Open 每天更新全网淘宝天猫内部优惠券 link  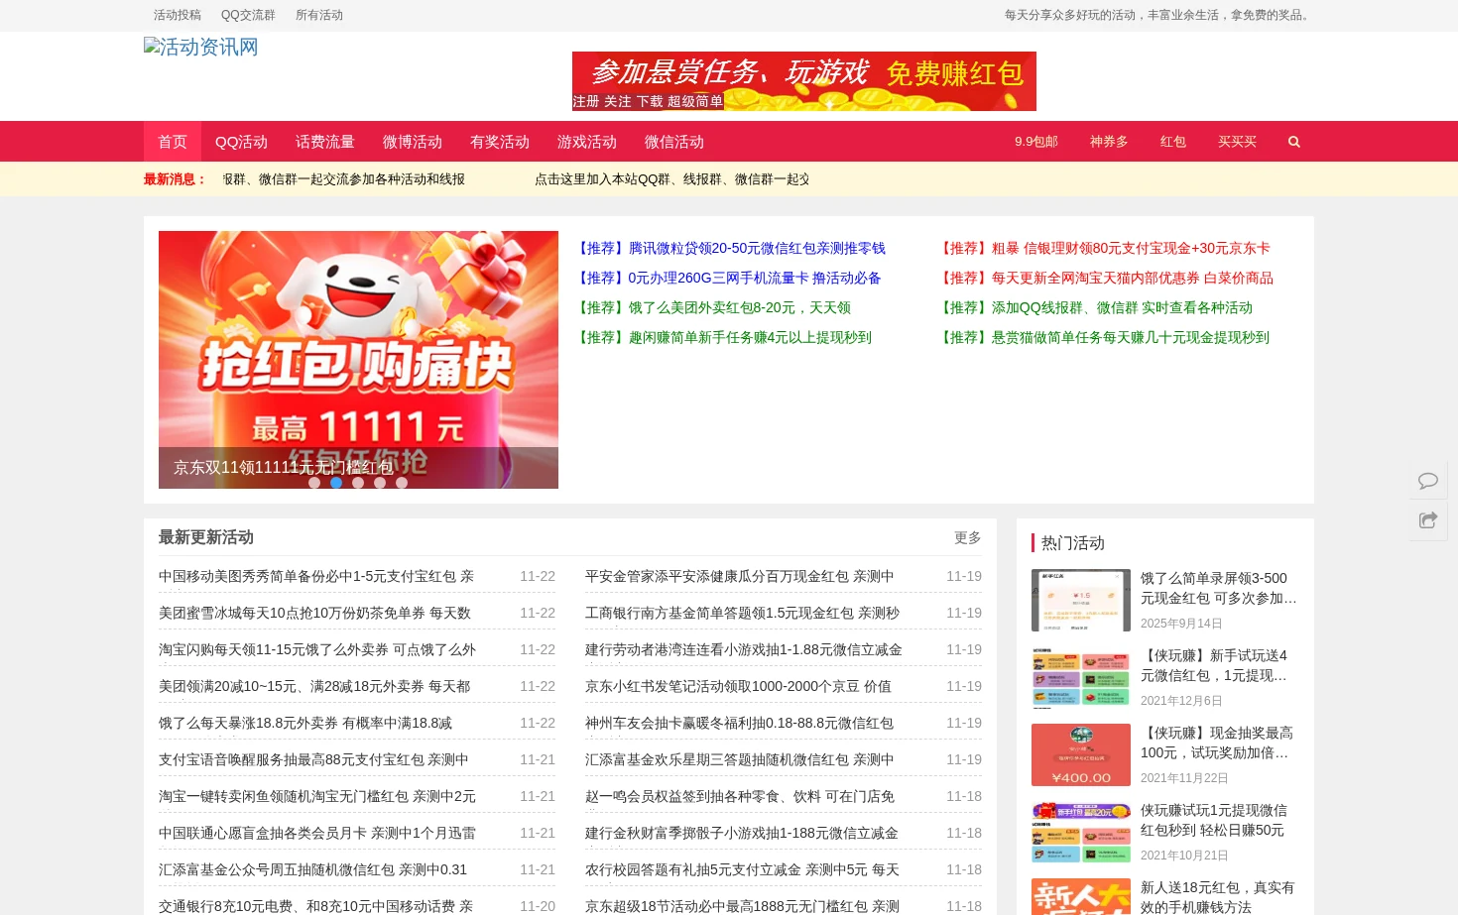point(1105,278)
